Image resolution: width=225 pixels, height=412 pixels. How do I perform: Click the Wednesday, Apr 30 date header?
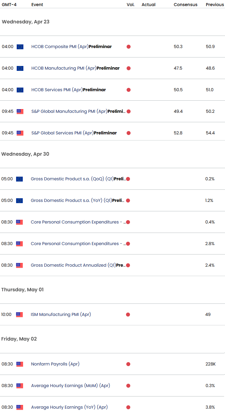point(25,154)
